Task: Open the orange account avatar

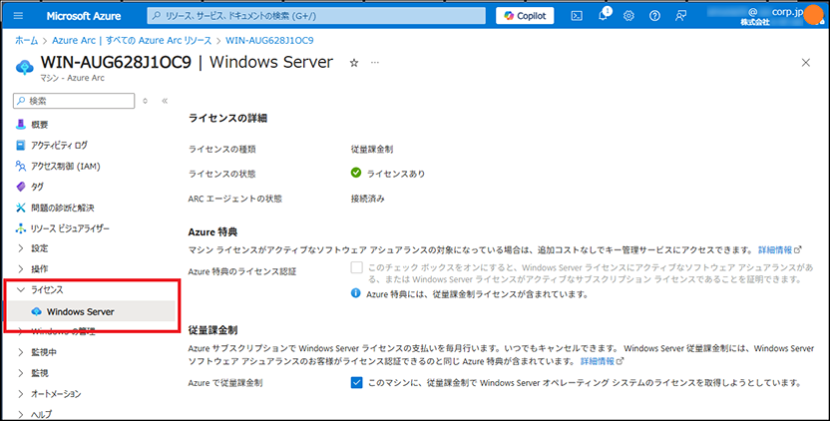Action: click(813, 15)
